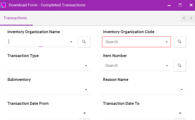Click the 'Inventory Organization Code' label
The height and width of the screenshot is (120, 195).
pos(129,32)
